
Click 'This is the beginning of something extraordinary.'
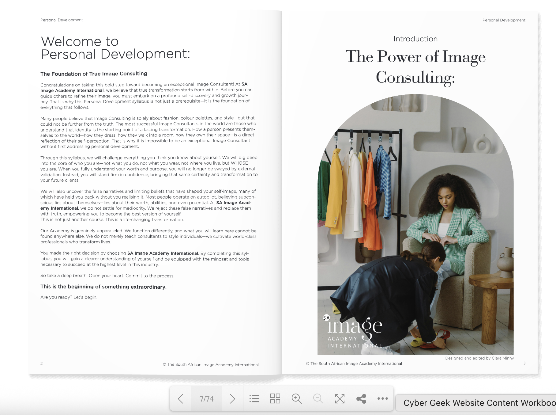pyautogui.click(x=103, y=287)
